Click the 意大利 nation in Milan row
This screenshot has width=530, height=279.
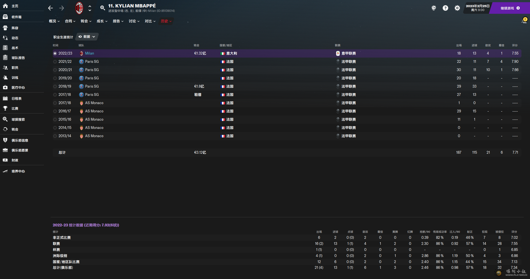(x=232, y=53)
